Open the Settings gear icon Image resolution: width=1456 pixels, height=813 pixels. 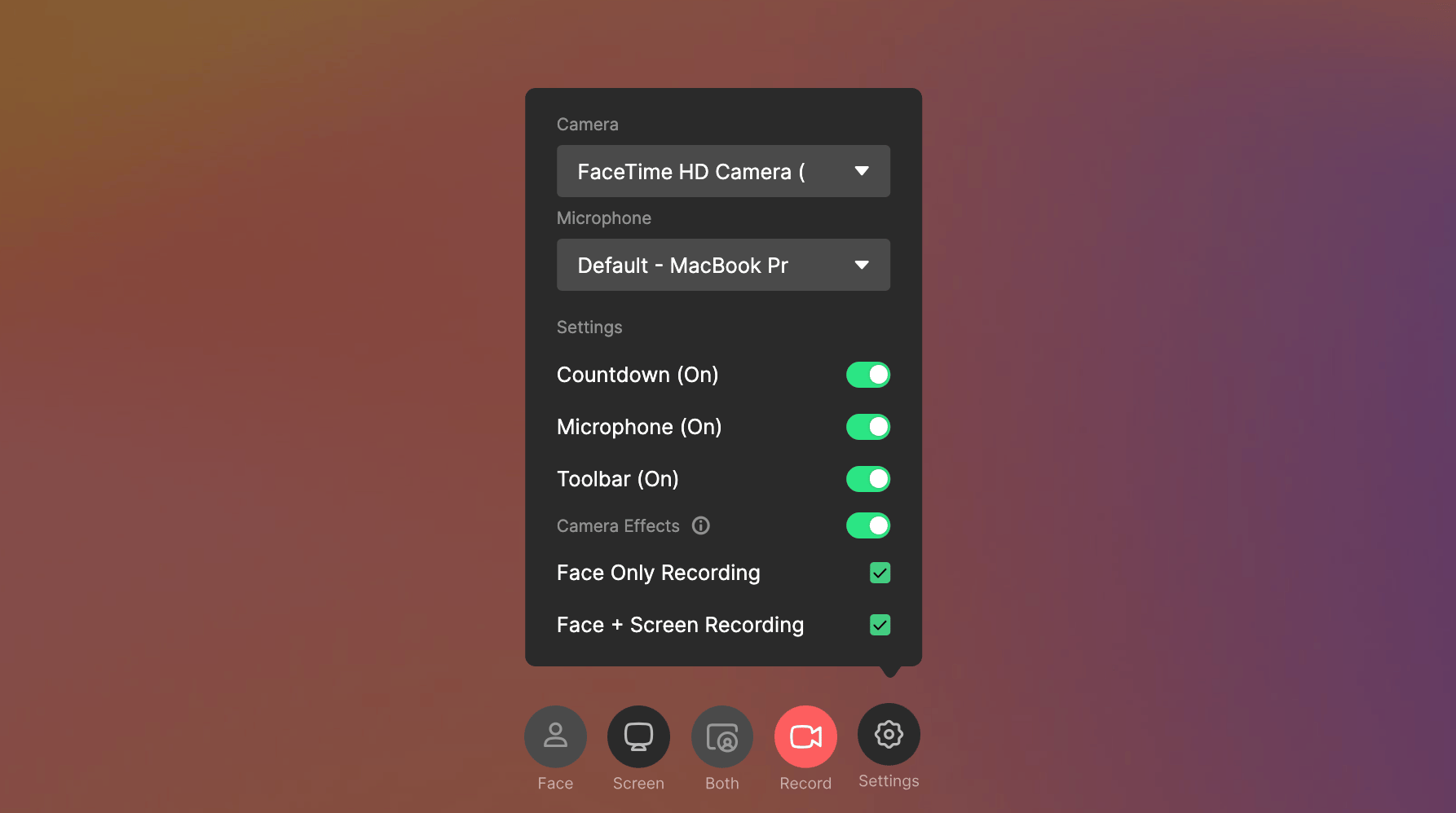(889, 734)
